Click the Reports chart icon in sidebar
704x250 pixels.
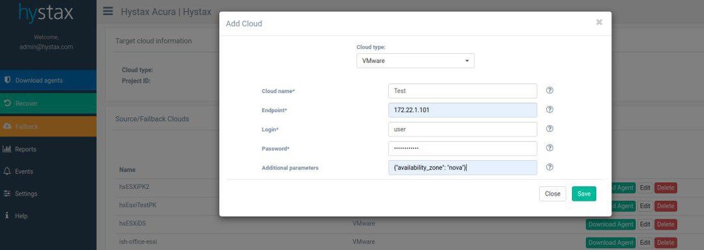tap(7, 149)
